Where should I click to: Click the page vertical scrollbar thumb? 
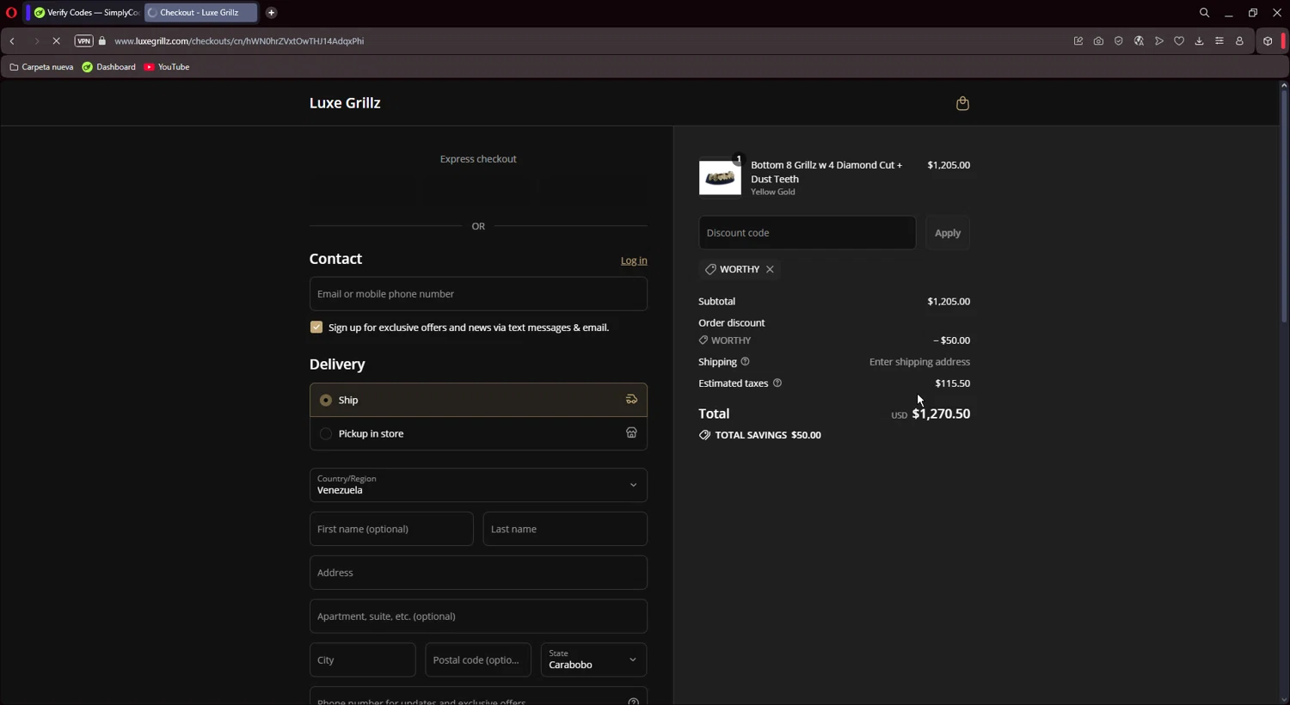(x=1284, y=206)
